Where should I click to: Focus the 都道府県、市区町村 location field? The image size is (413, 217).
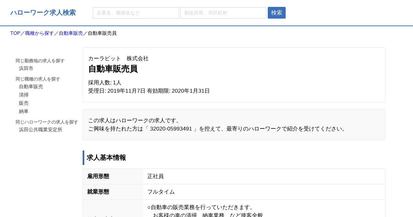[223, 13]
